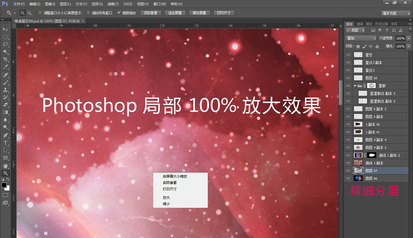Select the Rectangle shape tool

pyautogui.click(x=5, y=158)
